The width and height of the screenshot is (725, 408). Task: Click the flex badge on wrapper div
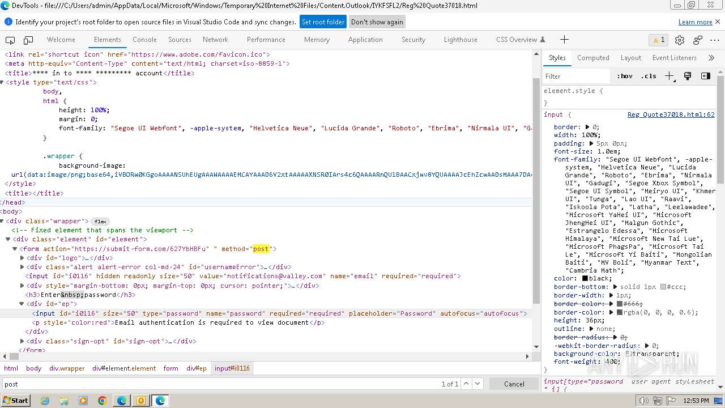pyautogui.click(x=100, y=222)
